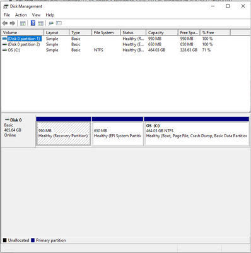Click the volume icon beside OS (C:)

click(x=4, y=50)
